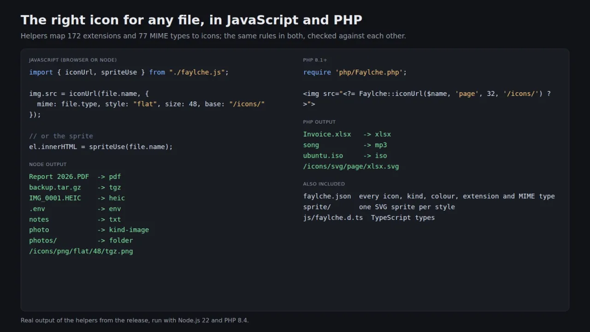This screenshot has width=590, height=332.
Task: Click the "photos/ -> folder" row
Action: tap(81, 240)
